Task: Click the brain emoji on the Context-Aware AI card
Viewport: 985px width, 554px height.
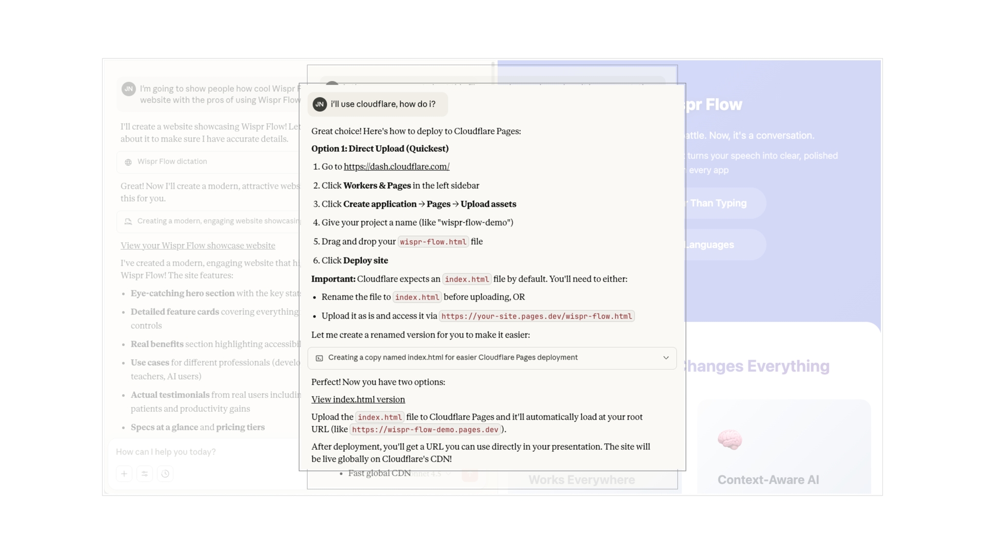Action: 730,440
